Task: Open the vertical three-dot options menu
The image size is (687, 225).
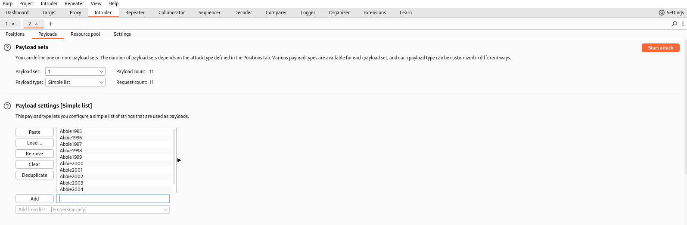Action: 683,24
